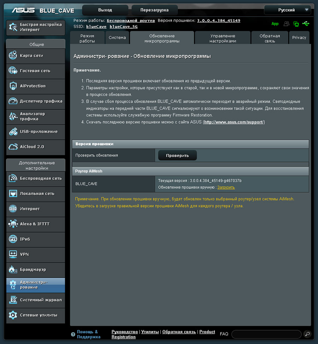
Task: Click the firmware version 3.0.0.4.384_45149 link
Action: [218, 20]
